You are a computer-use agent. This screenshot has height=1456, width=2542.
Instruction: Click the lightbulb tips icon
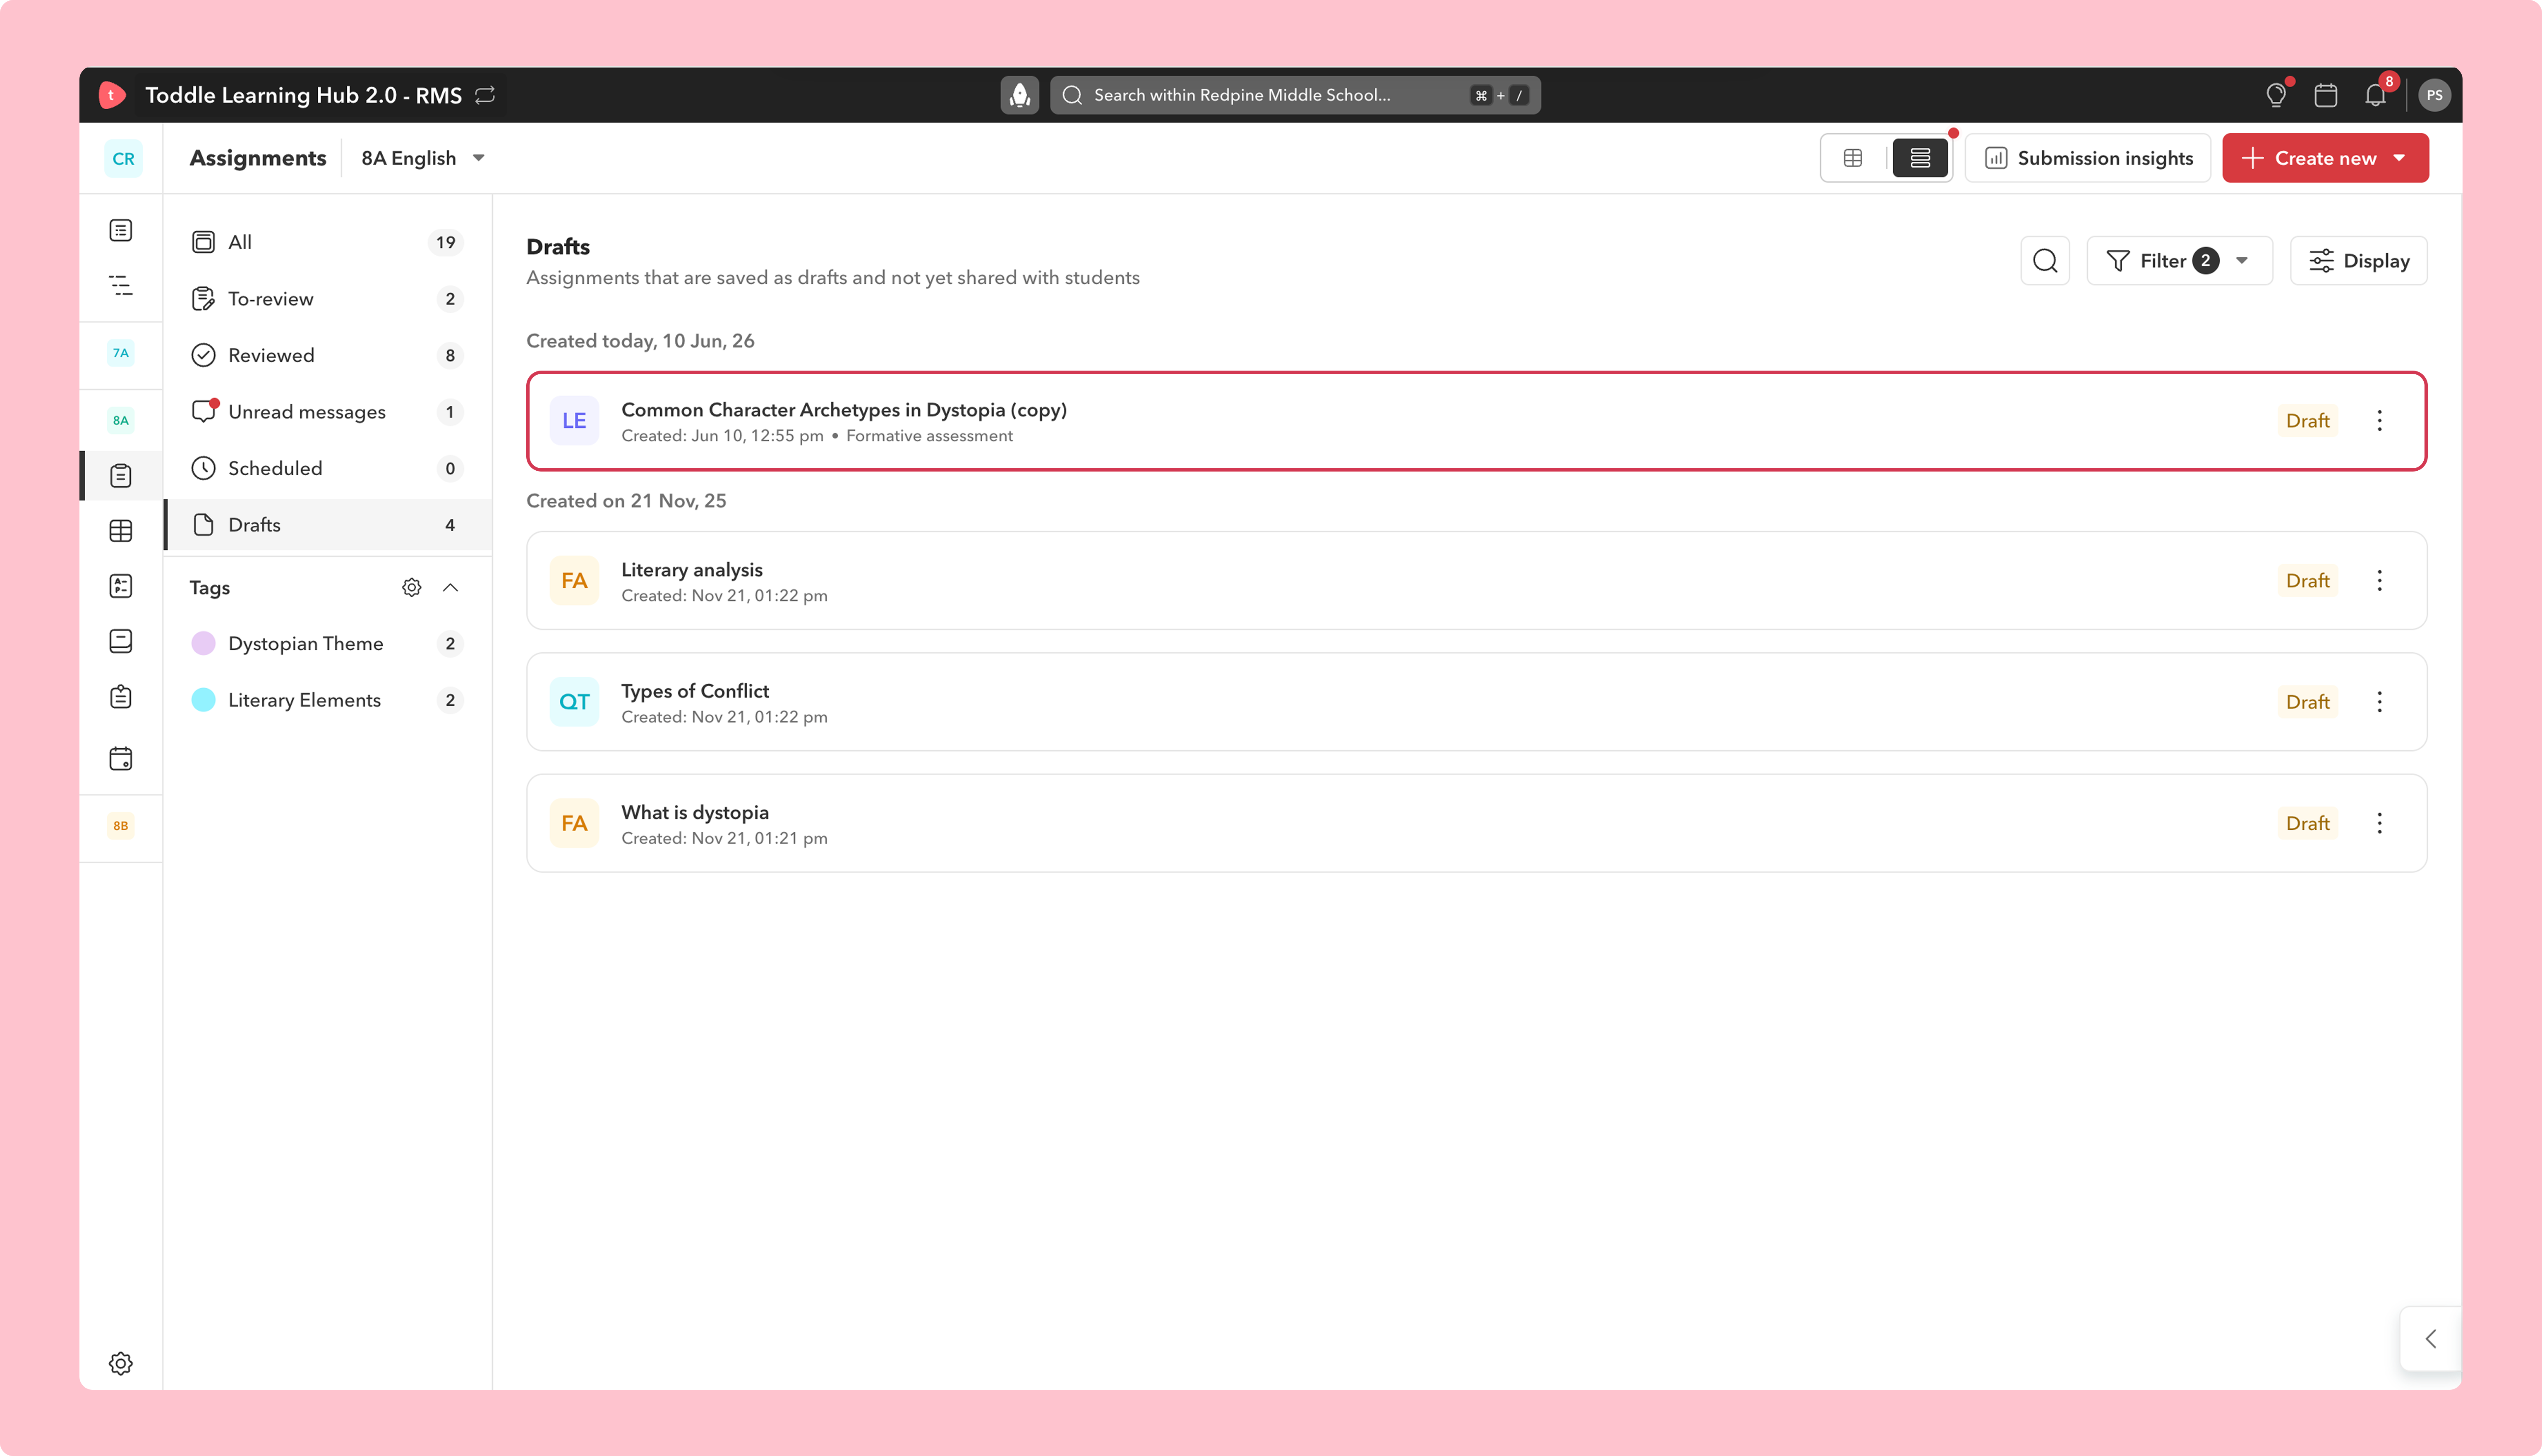coord(2276,95)
